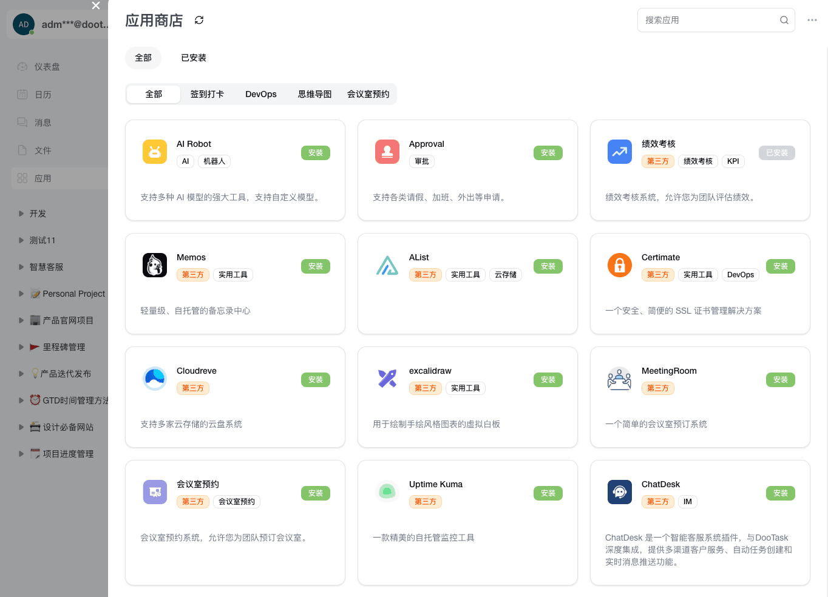Install the AList app
828x597 pixels.
click(x=548, y=266)
